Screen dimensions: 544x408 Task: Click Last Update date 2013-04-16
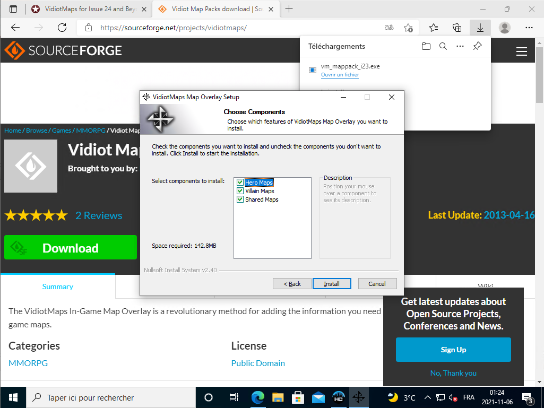509,215
